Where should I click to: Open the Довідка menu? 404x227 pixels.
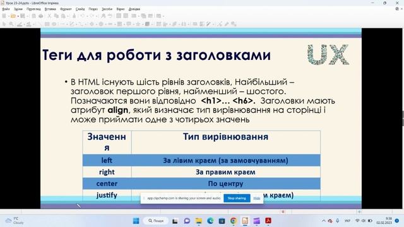coord(134,9)
